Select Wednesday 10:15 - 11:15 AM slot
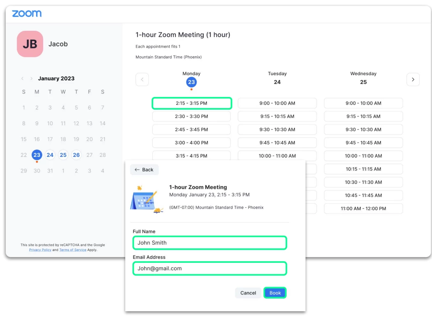Viewport: 432px width, 317px height. tap(363, 169)
